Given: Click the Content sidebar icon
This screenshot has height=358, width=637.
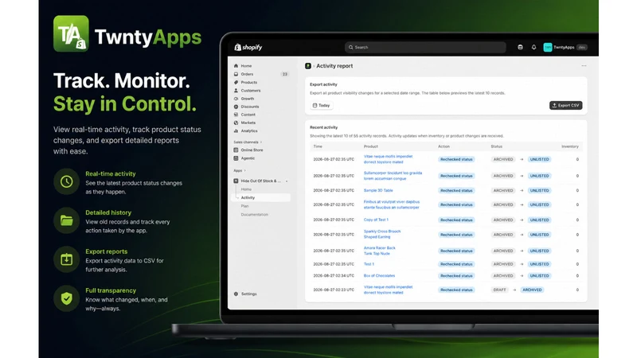Looking at the screenshot, I should (x=236, y=115).
